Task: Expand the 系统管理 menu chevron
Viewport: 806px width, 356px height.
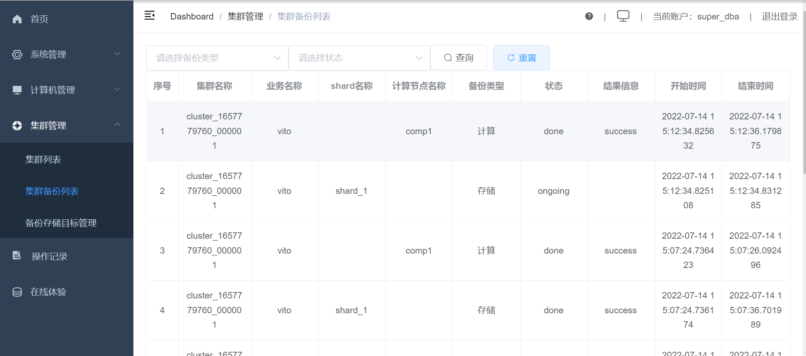Action: (x=117, y=54)
